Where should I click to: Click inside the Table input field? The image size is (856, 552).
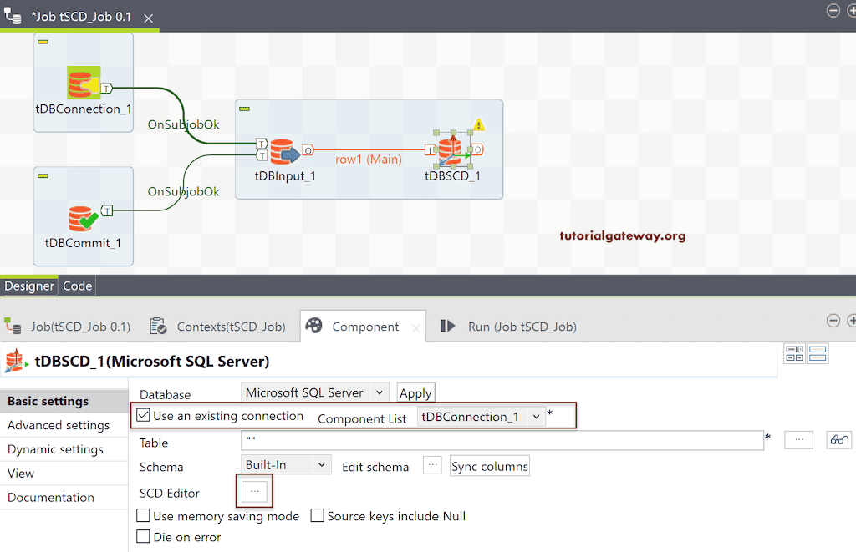(502, 440)
